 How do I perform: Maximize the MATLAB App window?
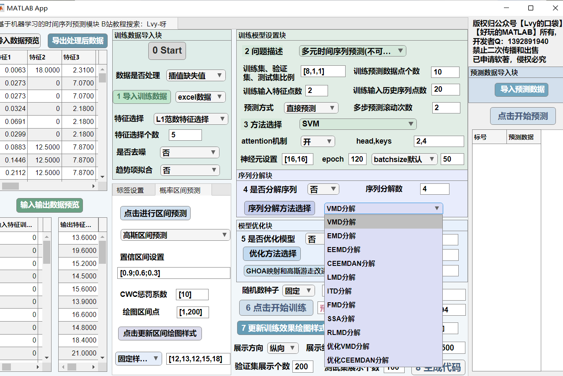[x=530, y=8]
